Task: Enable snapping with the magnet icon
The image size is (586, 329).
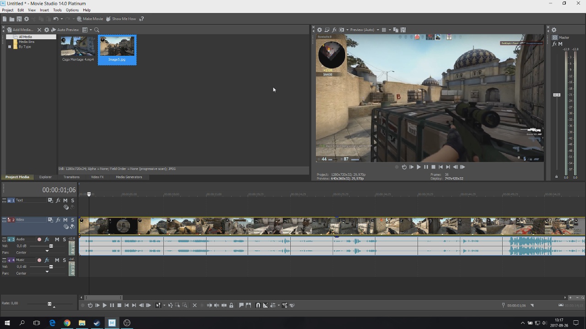Action: click(x=258, y=305)
